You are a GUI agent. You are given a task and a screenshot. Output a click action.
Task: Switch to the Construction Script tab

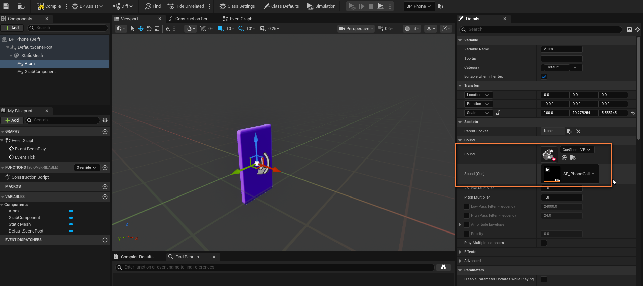pyautogui.click(x=193, y=19)
